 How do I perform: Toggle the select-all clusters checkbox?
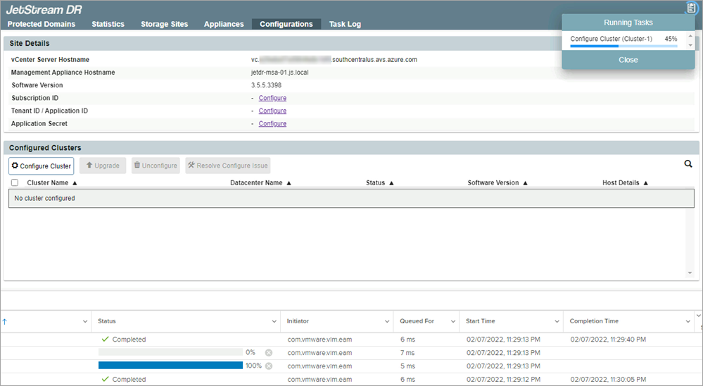15,183
